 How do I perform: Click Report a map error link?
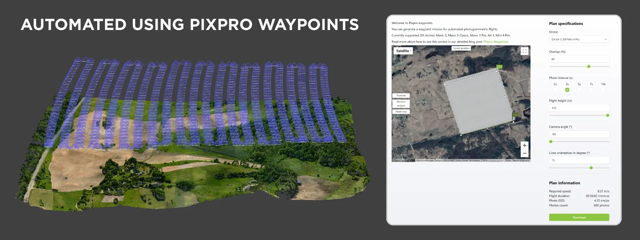click(x=521, y=160)
